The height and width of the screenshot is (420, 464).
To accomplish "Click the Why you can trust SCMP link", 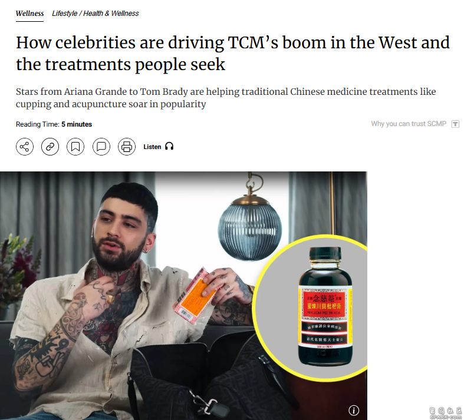I will click(x=409, y=124).
